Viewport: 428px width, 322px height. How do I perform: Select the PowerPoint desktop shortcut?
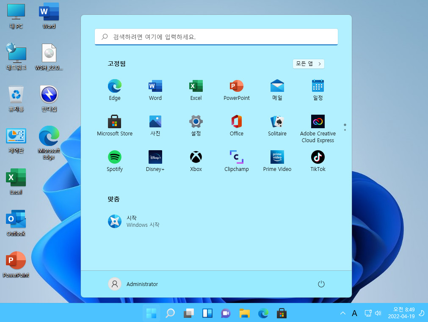(16, 264)
